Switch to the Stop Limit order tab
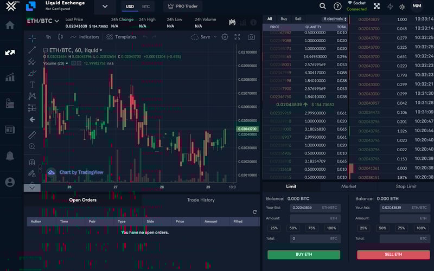This screenshot has width=434, height=271. pyautogui.click(x=406, y=186)
